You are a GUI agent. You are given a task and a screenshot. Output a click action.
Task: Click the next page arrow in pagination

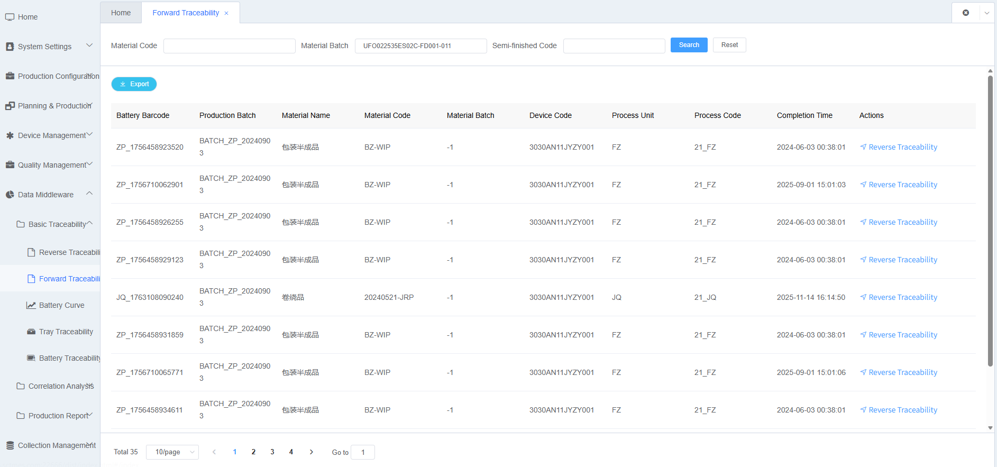coord(312,452)
